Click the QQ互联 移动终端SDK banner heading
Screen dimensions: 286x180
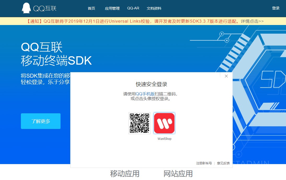pos(56,54)
